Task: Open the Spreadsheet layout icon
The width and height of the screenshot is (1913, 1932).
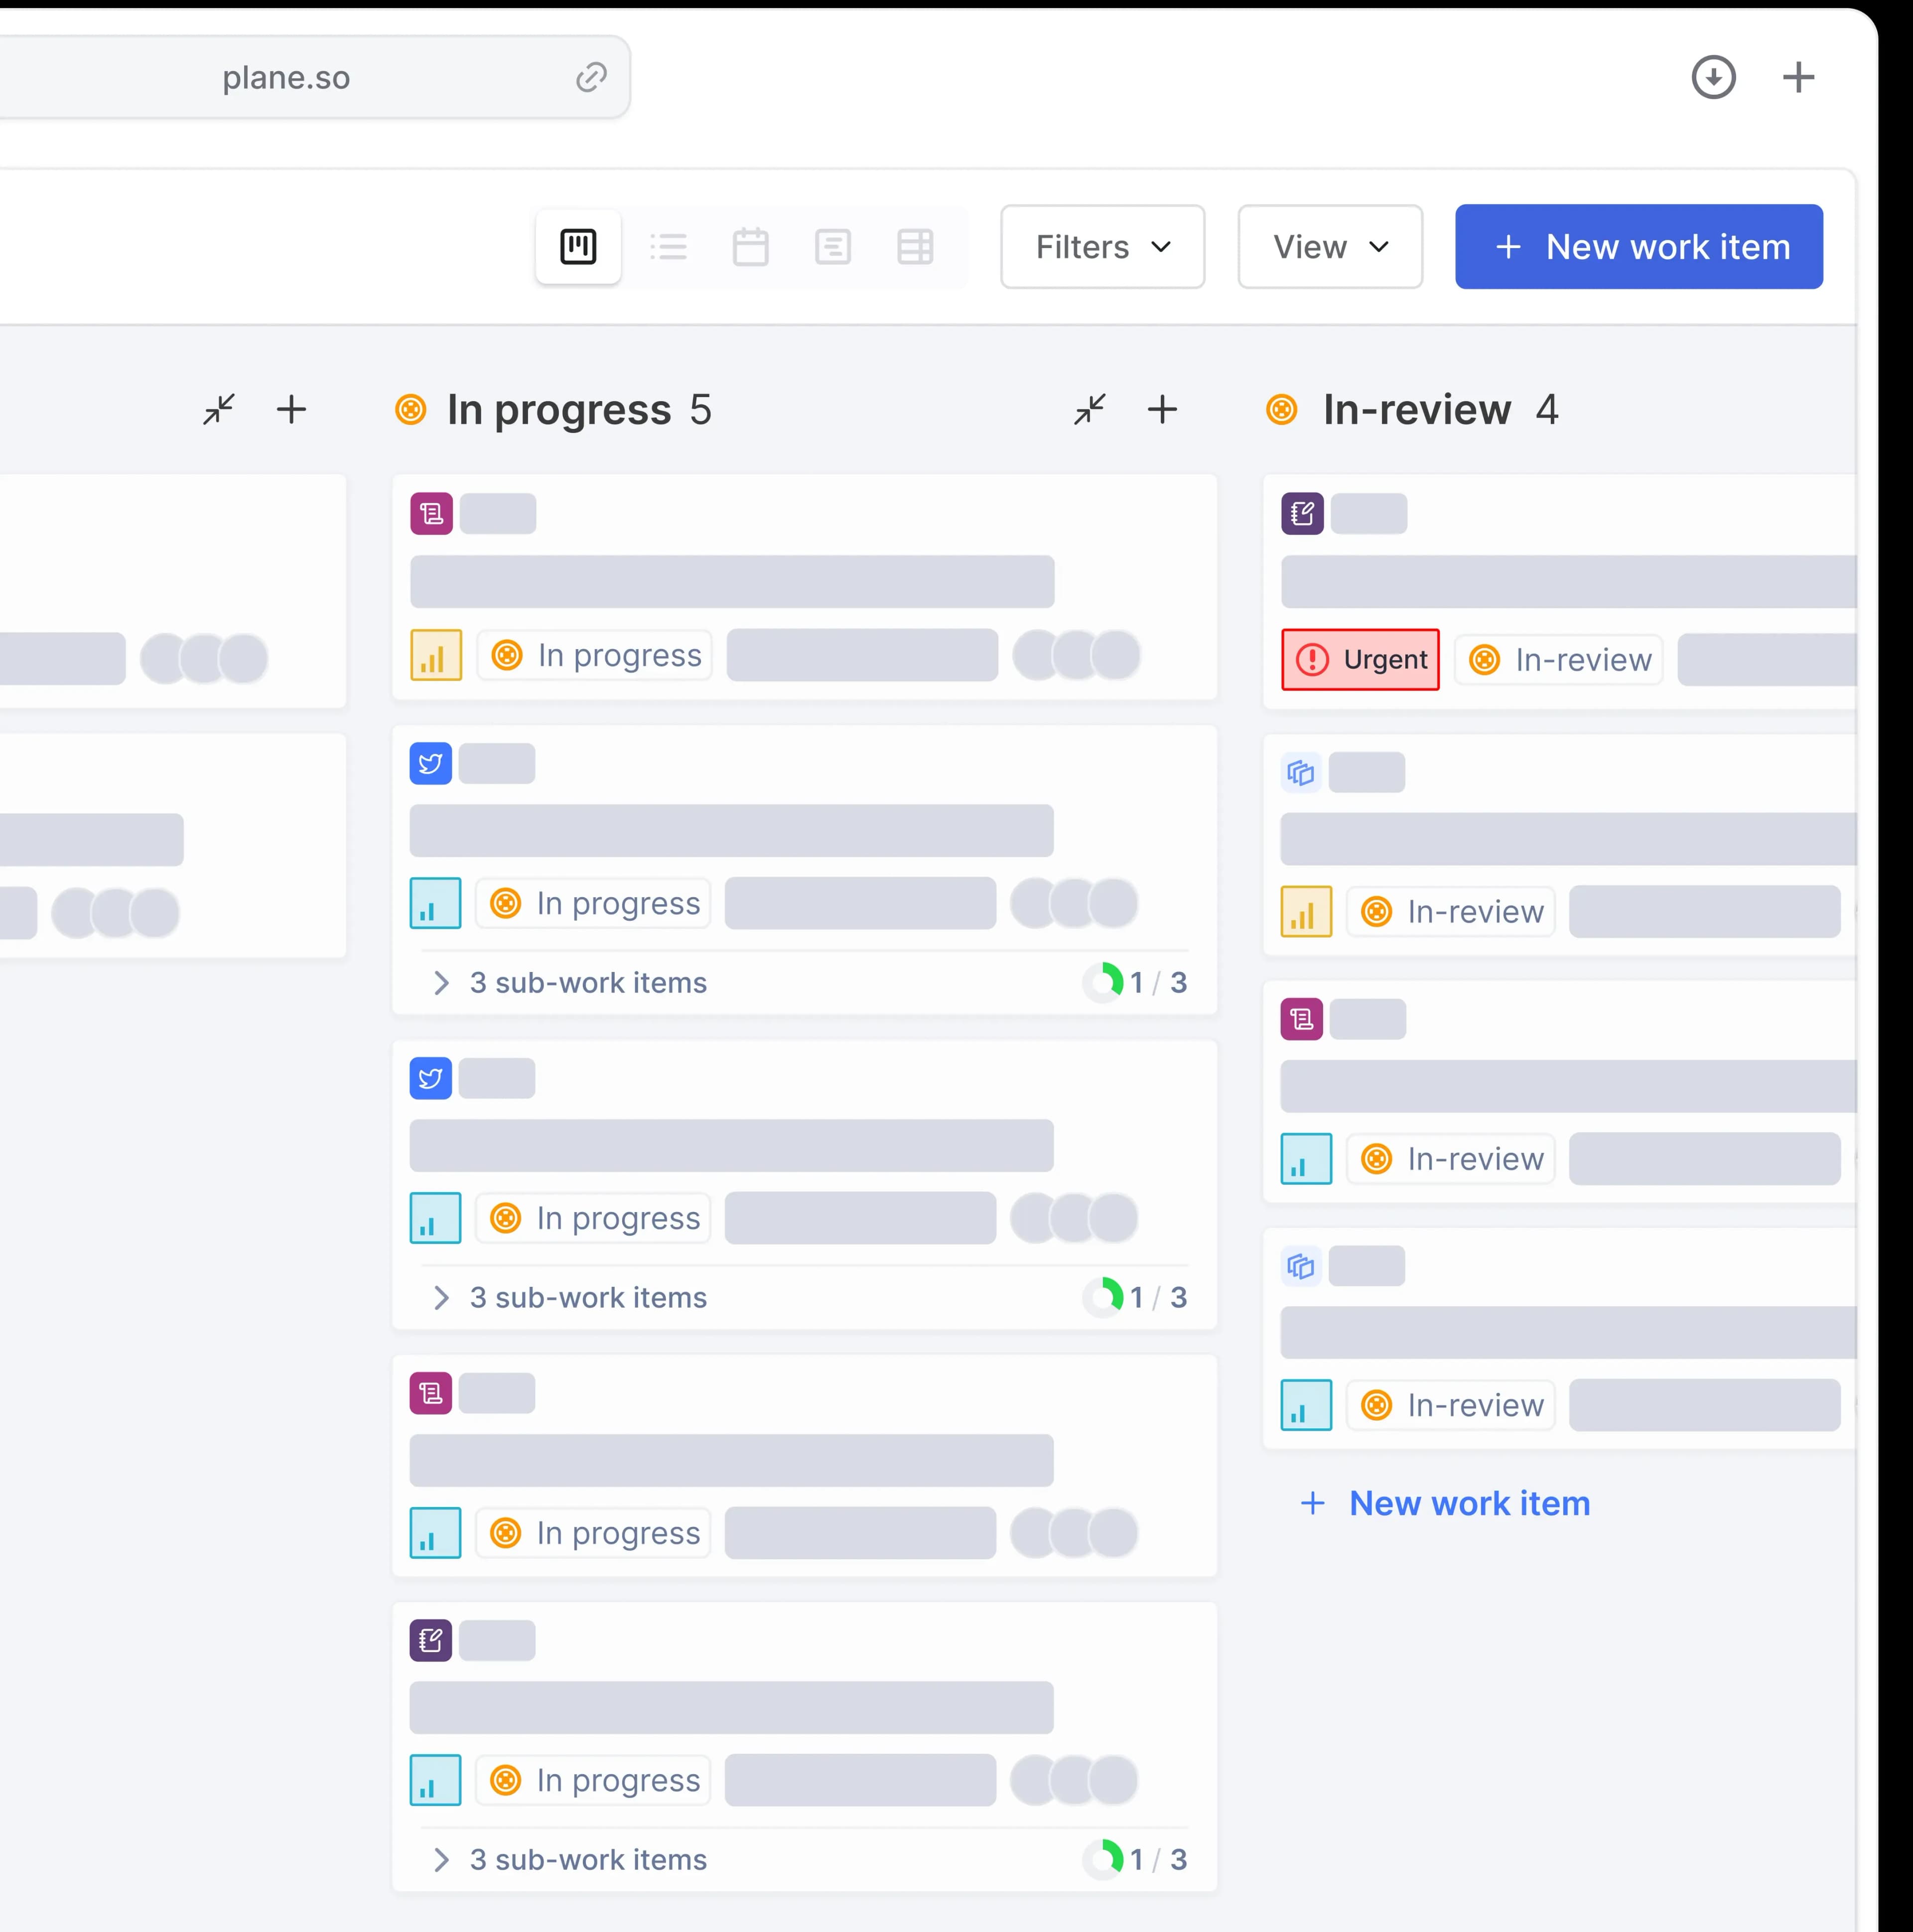Action: (833, 247)
